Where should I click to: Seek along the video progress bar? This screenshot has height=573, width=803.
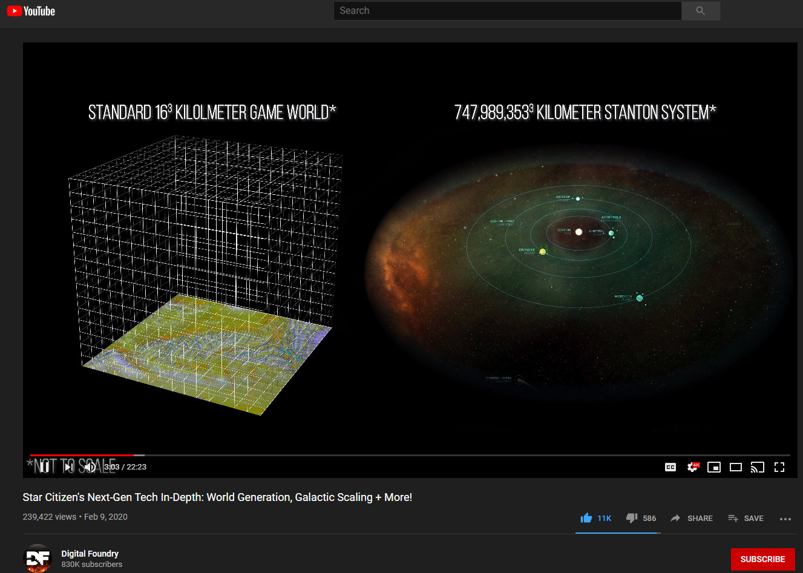pyautogui.click(x=410, y=454)
